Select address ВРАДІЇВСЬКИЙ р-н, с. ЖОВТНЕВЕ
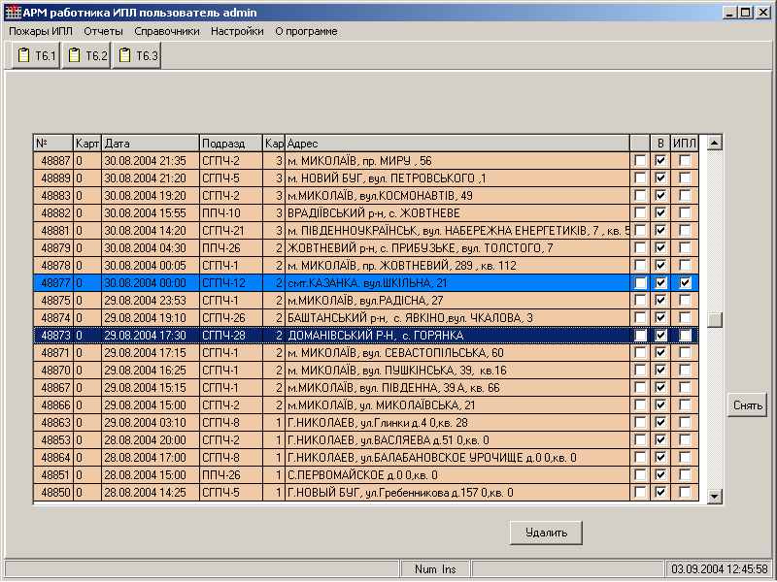Image resolution: width=777 pixels, height=582 pixels. pos(374,213)
